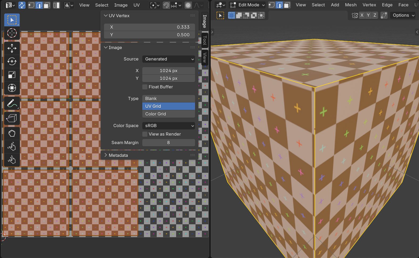Enable View as Render checkbox
The height and width of the screenshot is (258, 419).
pos(145,134)
